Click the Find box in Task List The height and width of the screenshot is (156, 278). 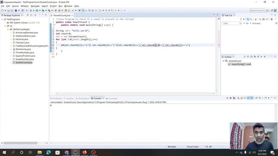(x=232, y=23)
